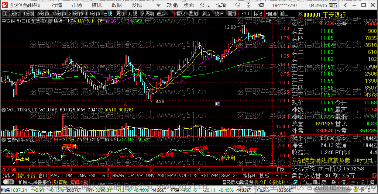Open the 数据 menu
The height and width of the screenshot is (194, 378).
coord(117,5)
